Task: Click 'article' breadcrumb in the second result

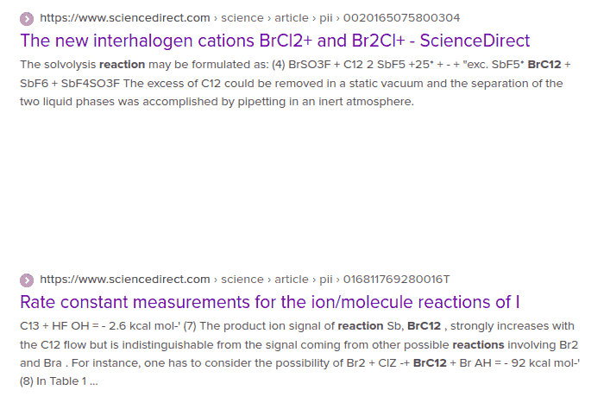Action: 292,280
